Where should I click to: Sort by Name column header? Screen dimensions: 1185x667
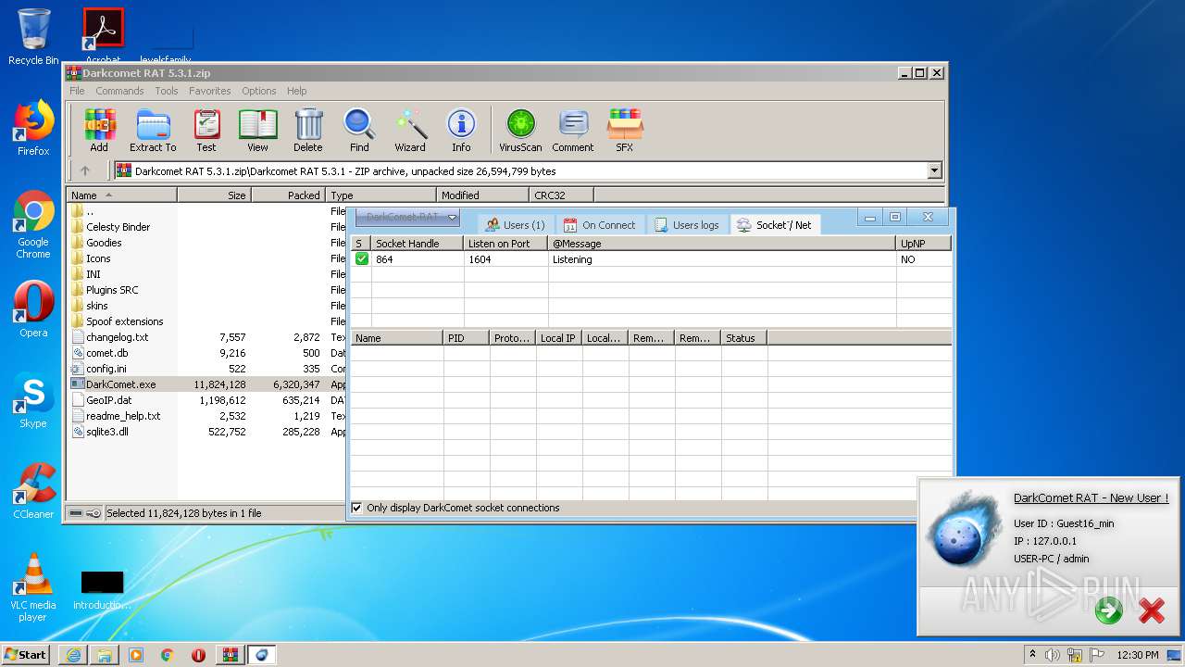coord(121,195)
